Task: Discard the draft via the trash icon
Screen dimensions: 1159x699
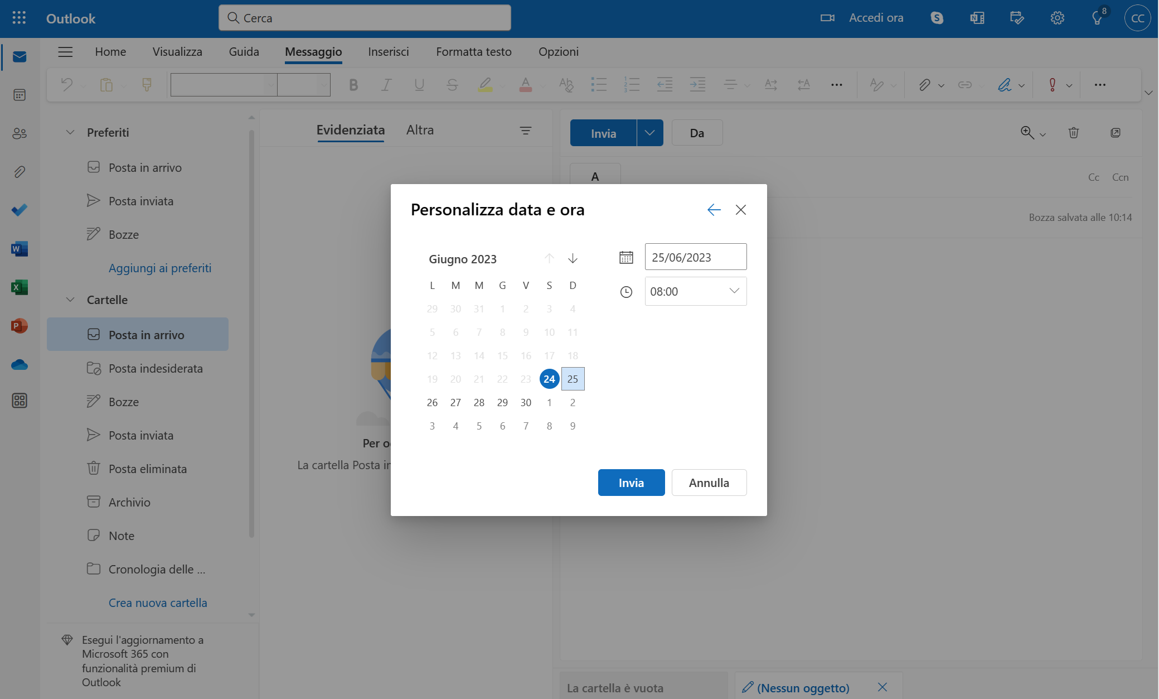Action: click(x=1074, y=133)
